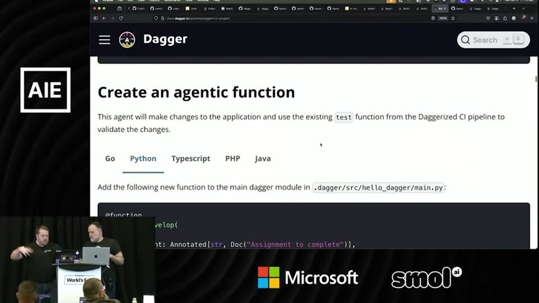Image resolution: width=539 pixels, height=303 pixels.
Task: Expand the list all tabs chevron
Action: (x=524, y=9)
